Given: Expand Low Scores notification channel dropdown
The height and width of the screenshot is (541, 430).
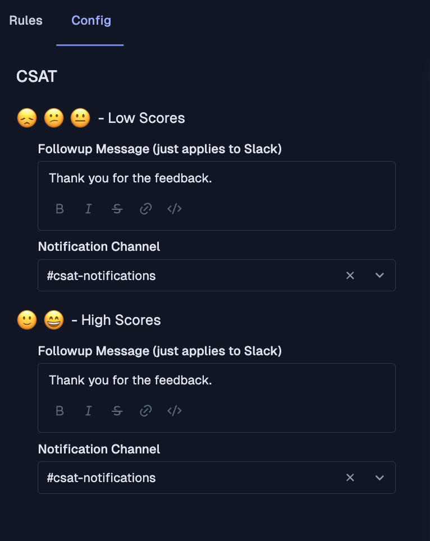Looking at the screenshot, I should pos(379,276).
